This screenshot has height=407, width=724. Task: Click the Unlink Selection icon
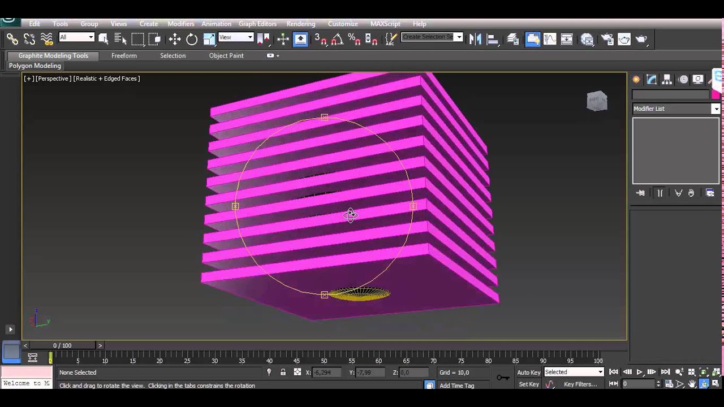29,39
